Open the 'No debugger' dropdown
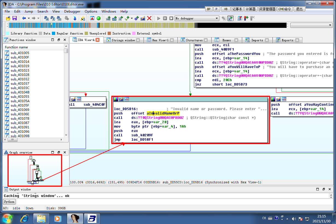 [217, 18]
